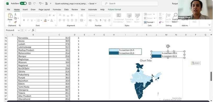Click the document protection icon in title bar
The image size is (213, 102).
46,4
